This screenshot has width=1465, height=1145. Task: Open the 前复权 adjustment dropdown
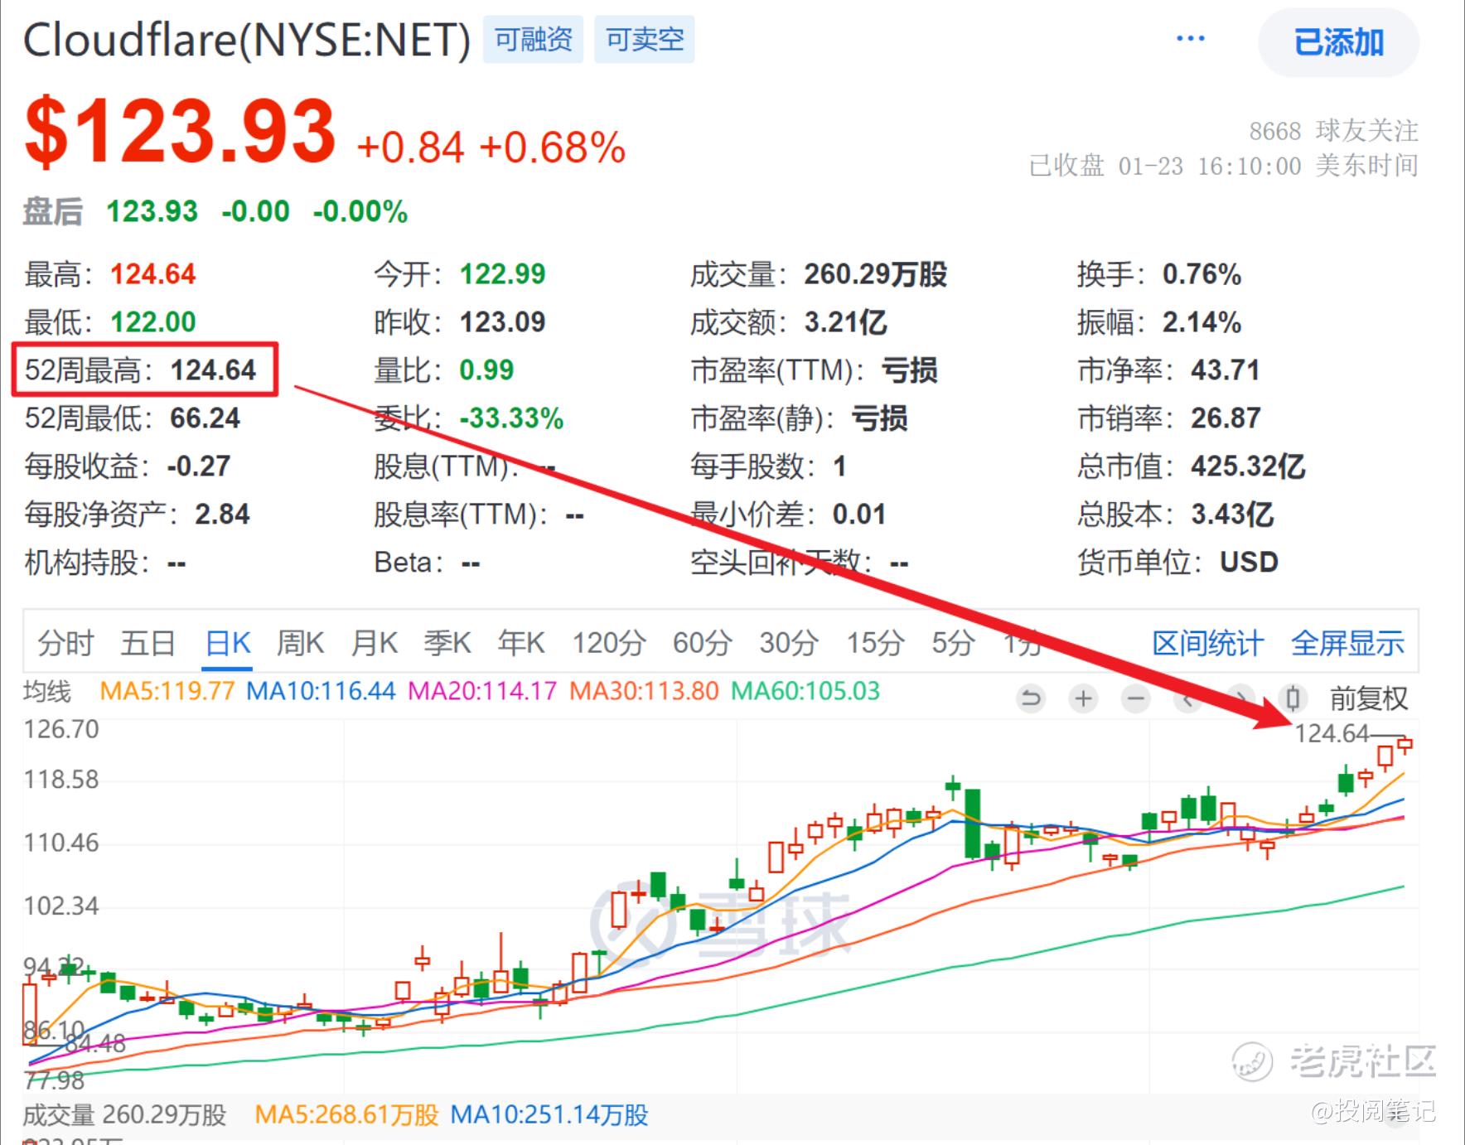[1369, 699]
